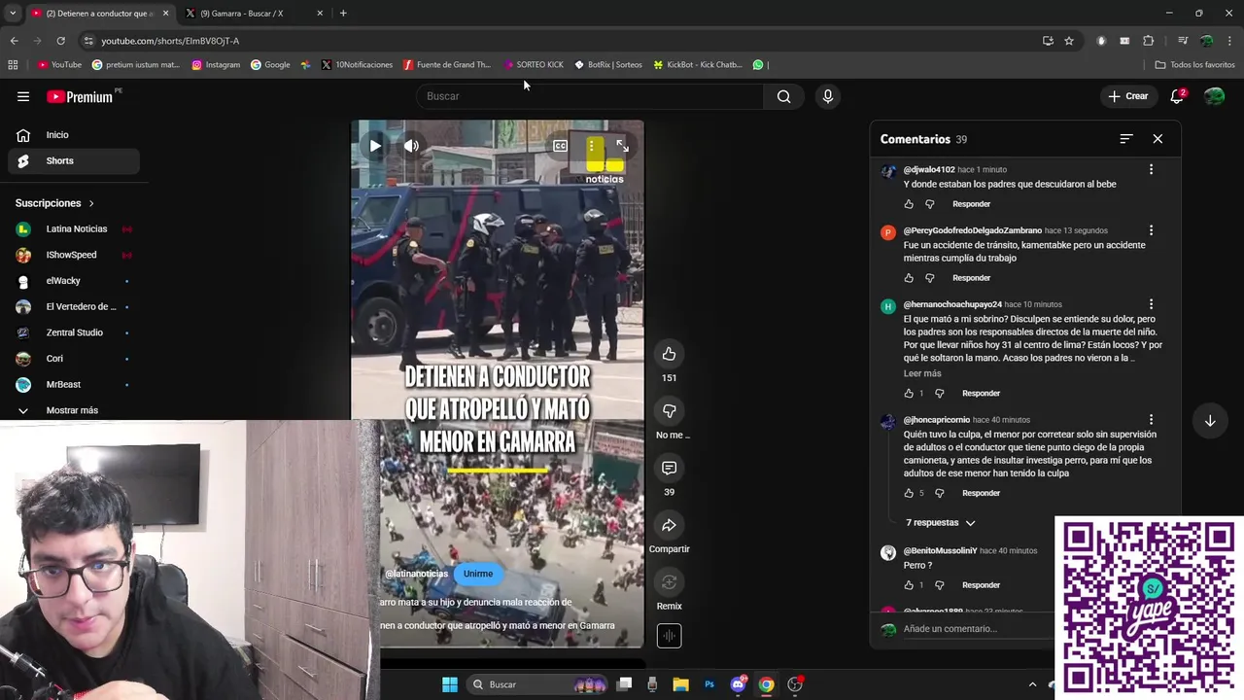Image resolution: width=1244 pixels, height=700 pixels.
Task: Open Photoshop from taskbar
Action: coord(709,684)
